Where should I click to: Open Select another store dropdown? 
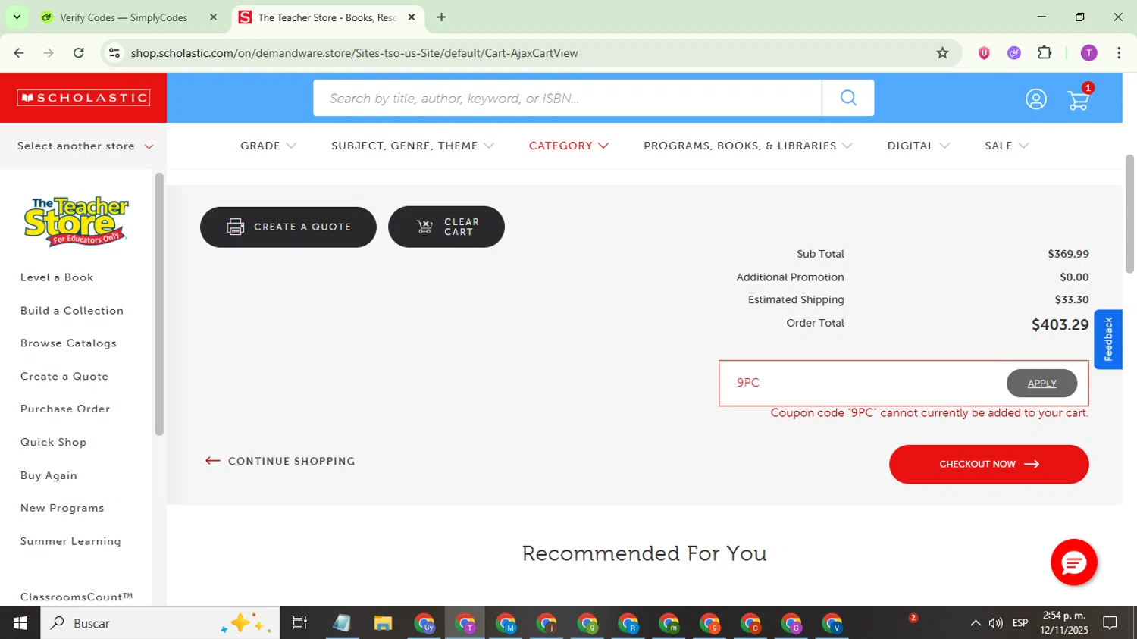pyautogui.click(x=85, y=146)
